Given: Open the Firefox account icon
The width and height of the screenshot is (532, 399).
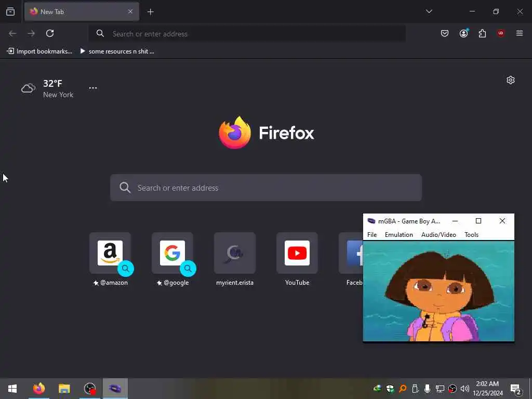Looking at the screenshot, I should pyautogui.click(x=463, y=33).
